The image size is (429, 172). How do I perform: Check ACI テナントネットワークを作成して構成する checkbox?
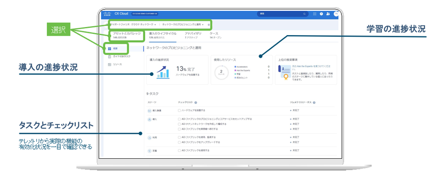(x=179, y=124)
